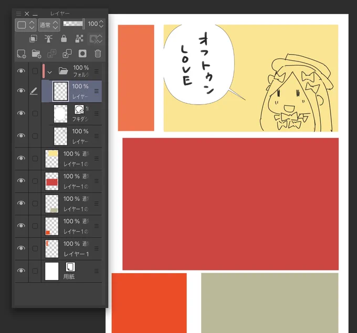
Task: Click the paper icon on the 用紙 layer
Action: (x=70, y=267)
